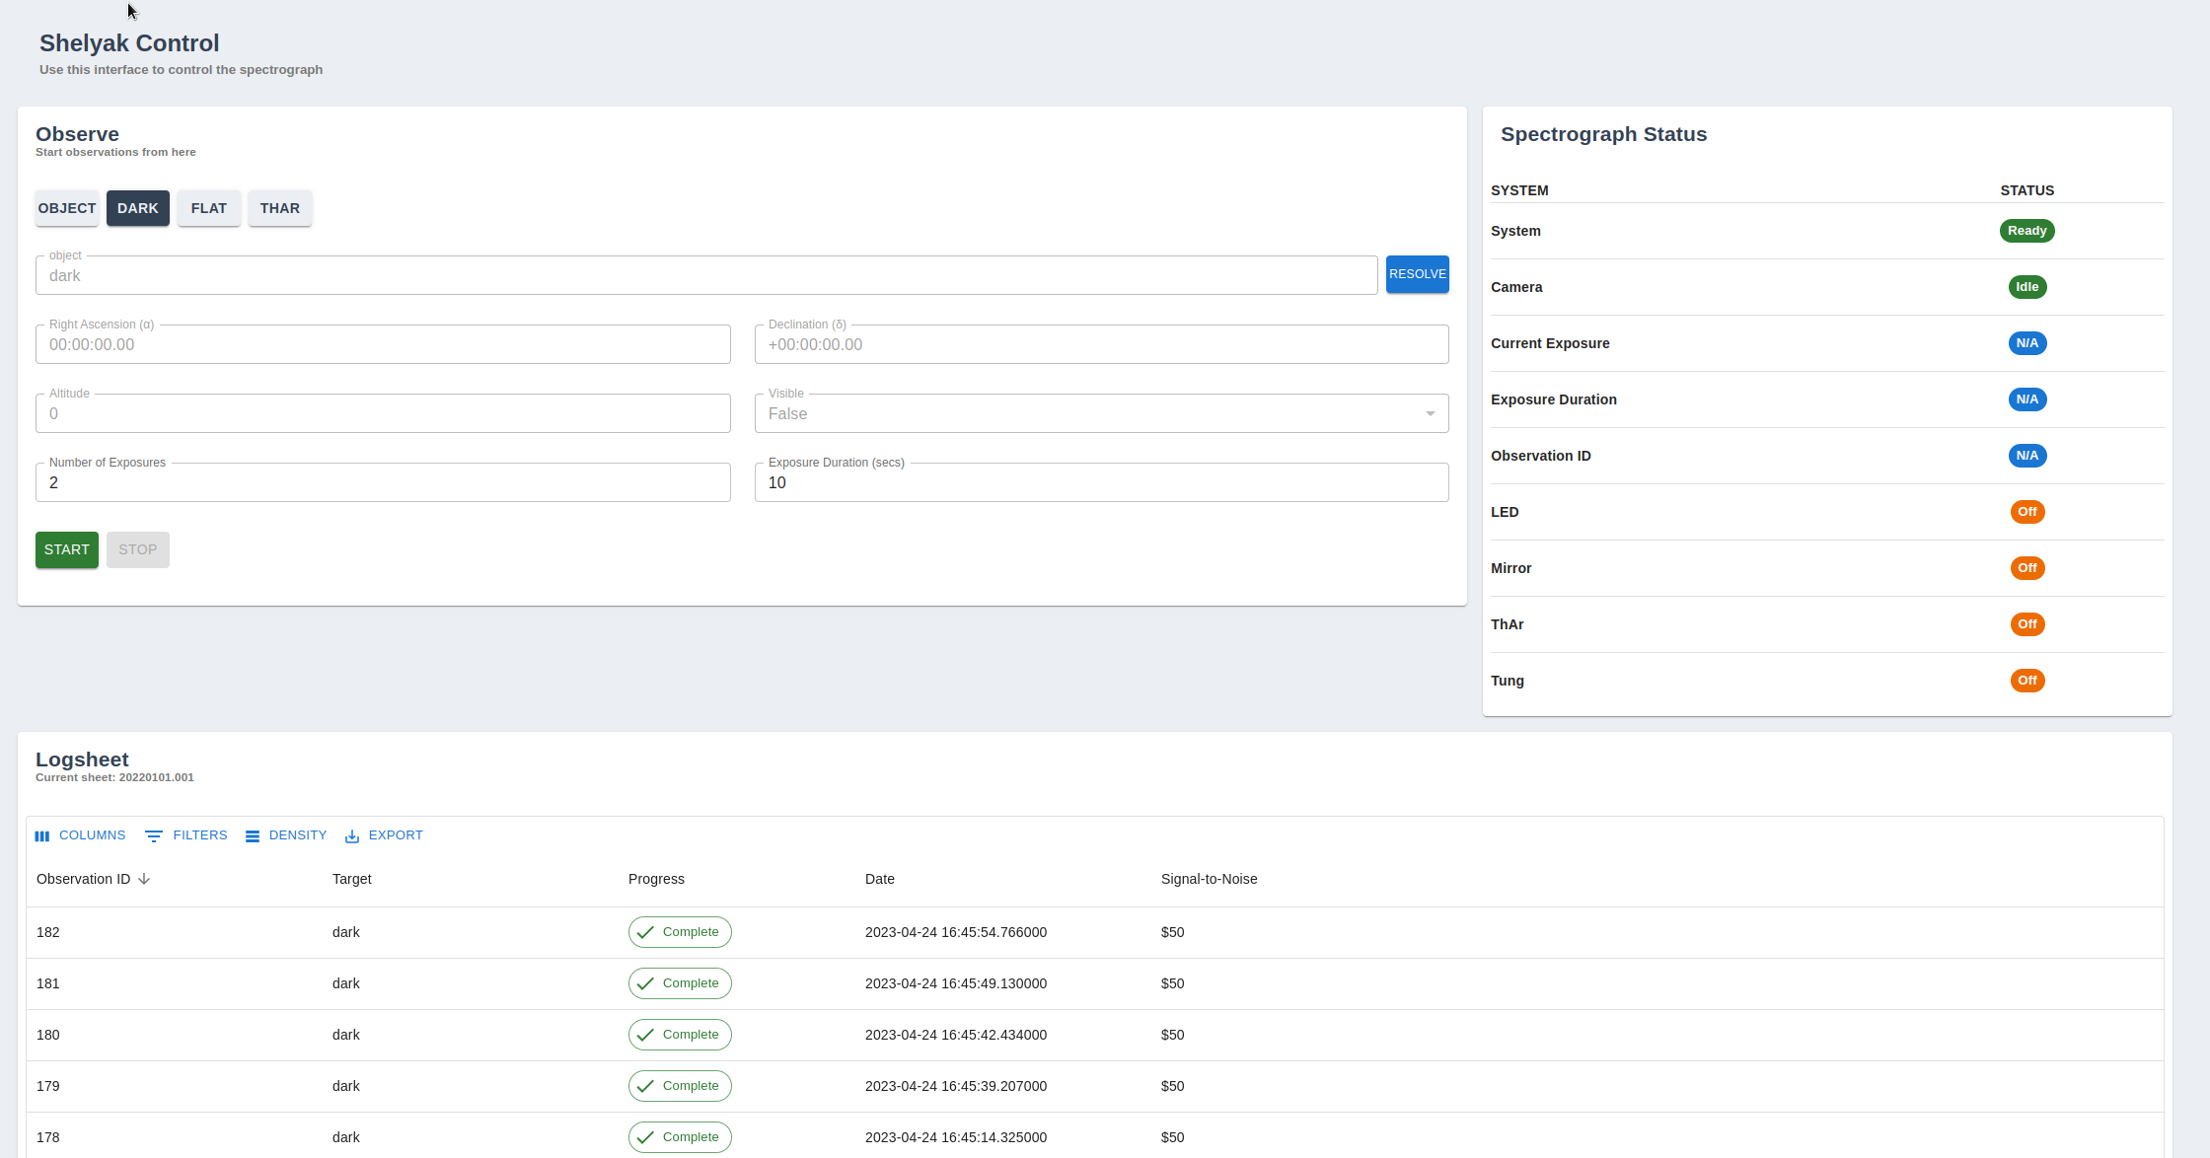Click date 2023-04-24 16:45:49.130000
The width and height of the screenshot is (2210, 1158).
[x=956, y=983]
